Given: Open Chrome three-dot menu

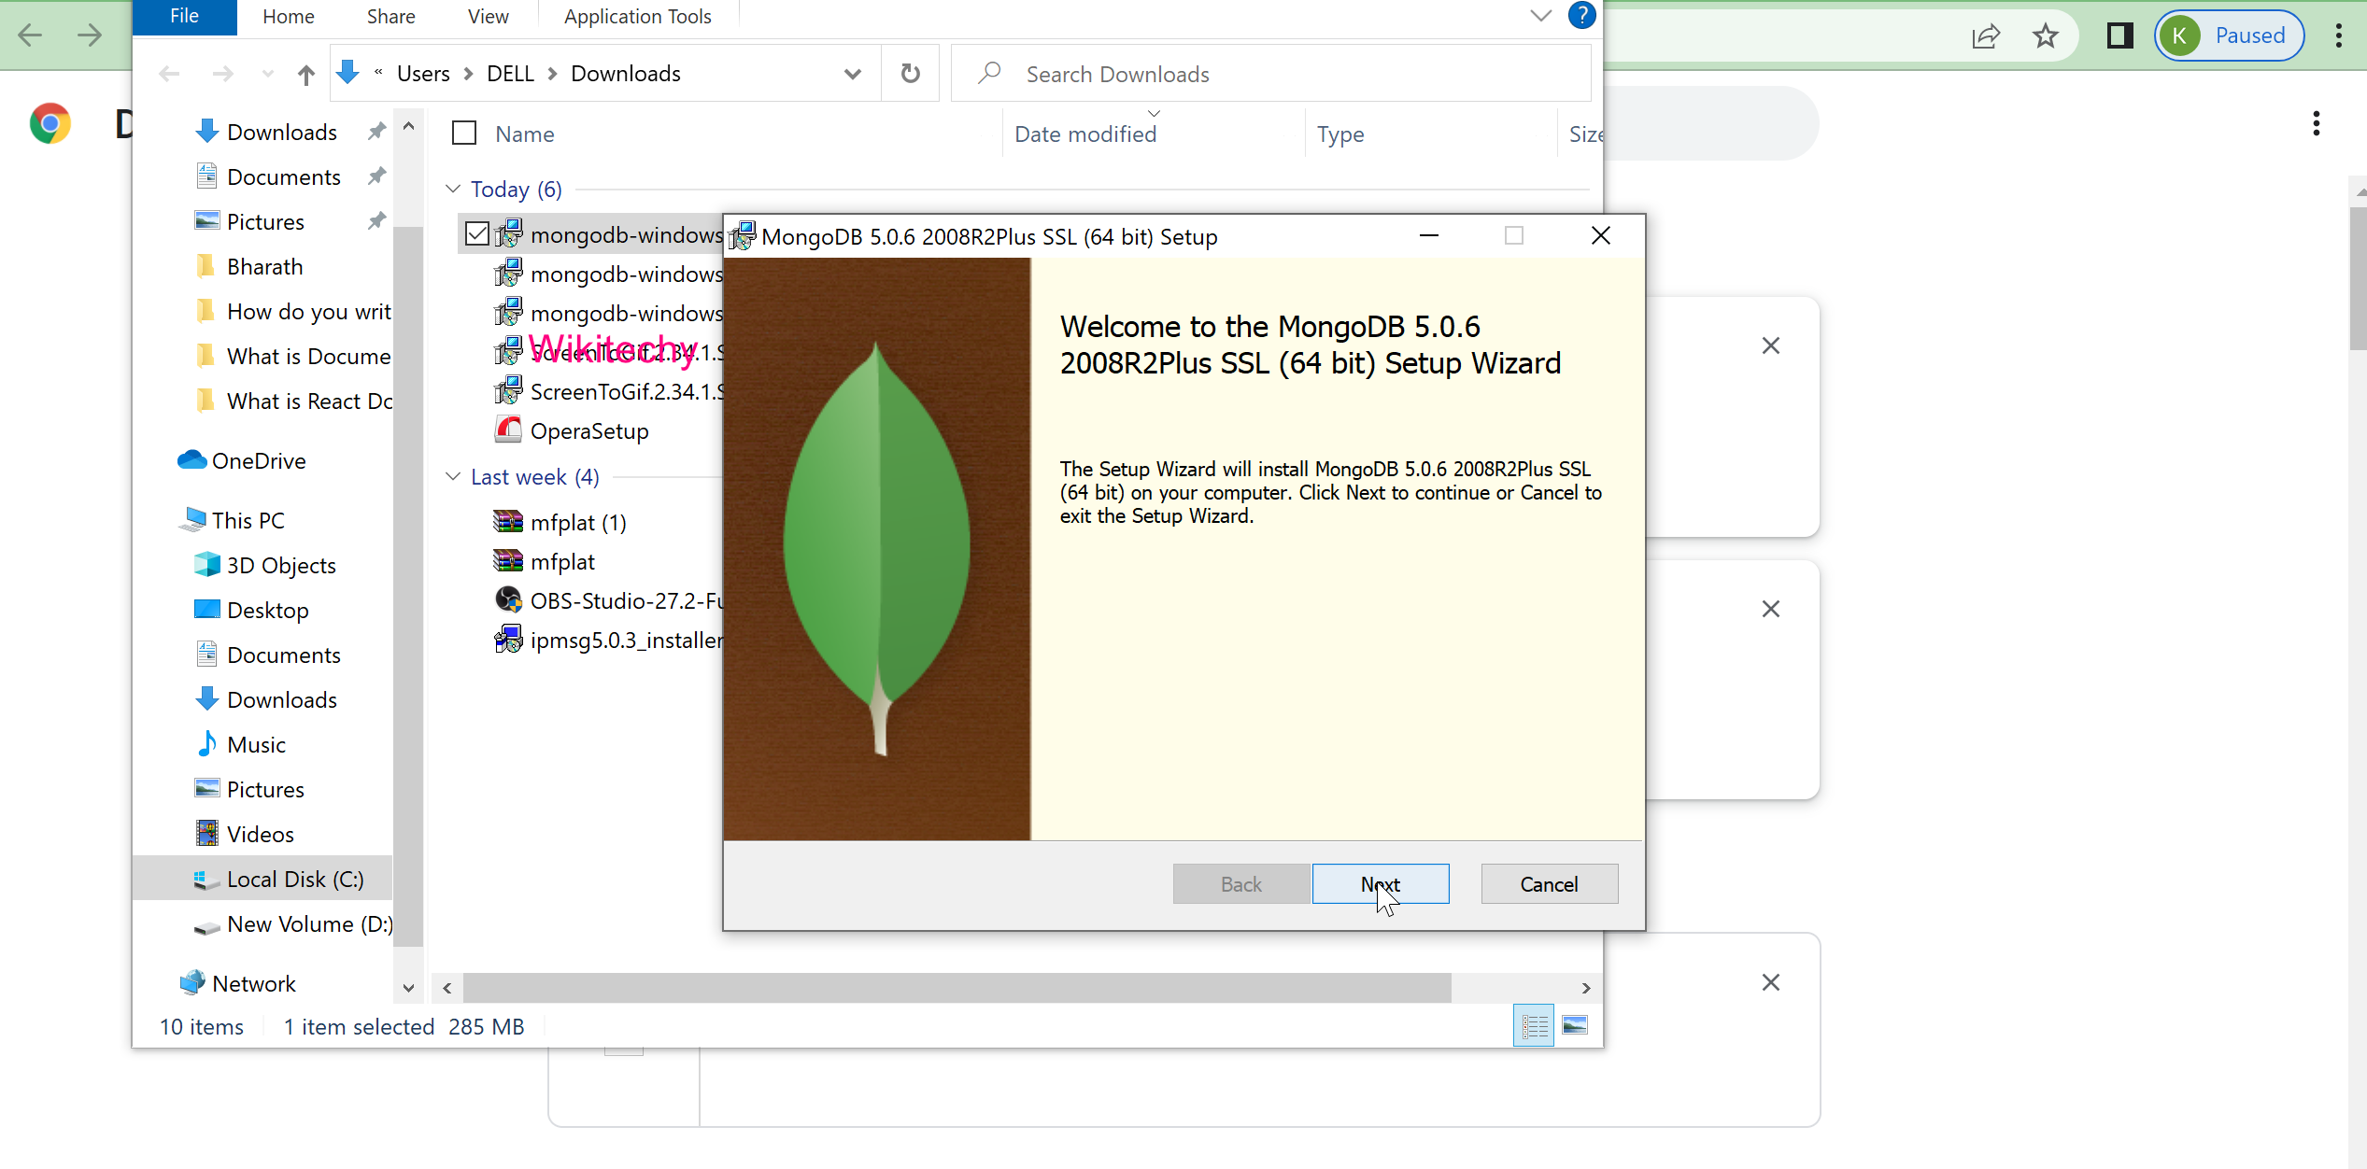Looking at the screenshot, I should click(2339, 35).
